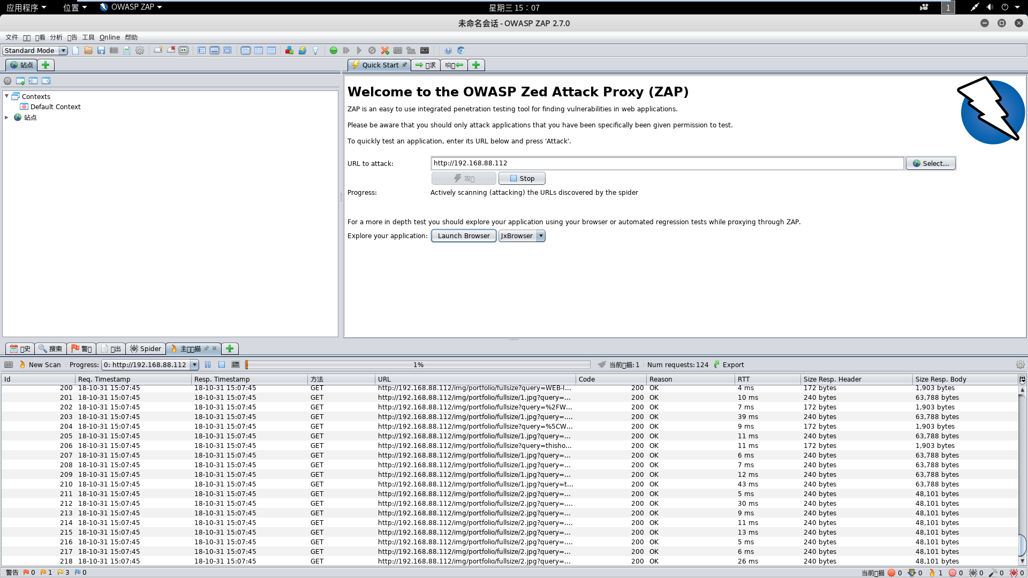Show scan progress details monitor icon
Screen dimensions: 1028x578
click(x=236, y=364)
